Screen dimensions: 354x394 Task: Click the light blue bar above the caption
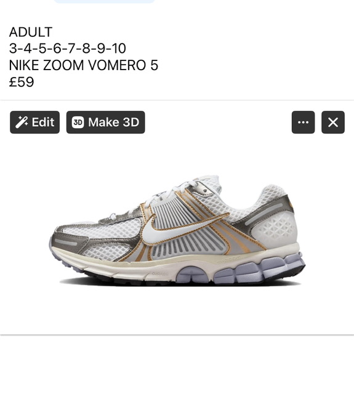tap(104, 1)
